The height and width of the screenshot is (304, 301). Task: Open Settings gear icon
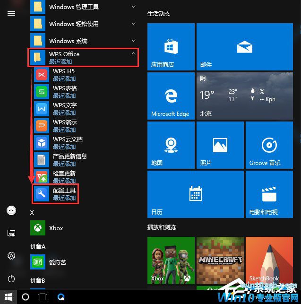[x=11, y=256]
